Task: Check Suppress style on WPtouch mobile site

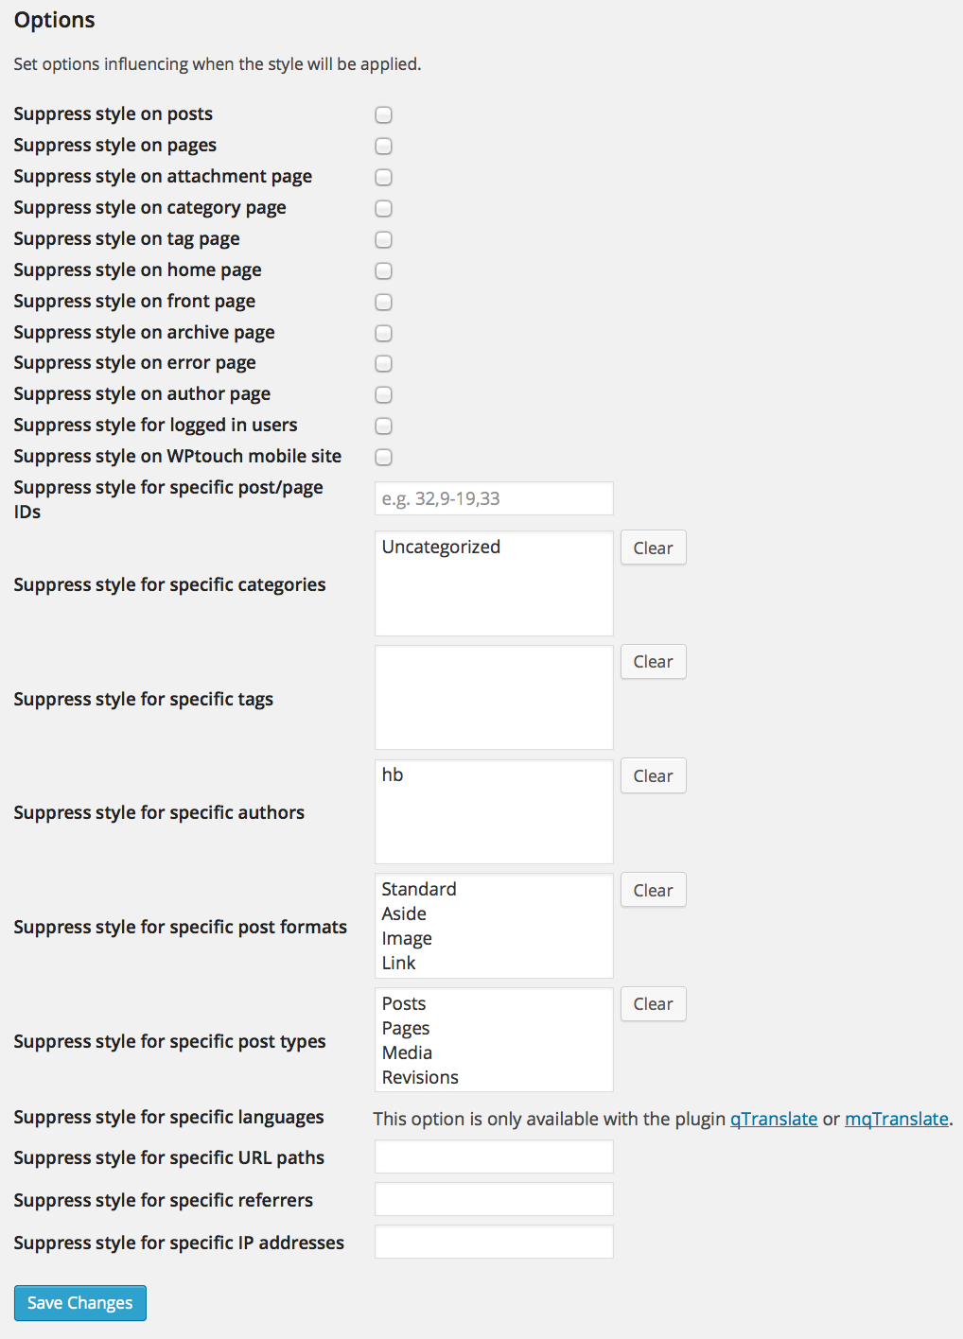Action: click(x=383, y=457)
